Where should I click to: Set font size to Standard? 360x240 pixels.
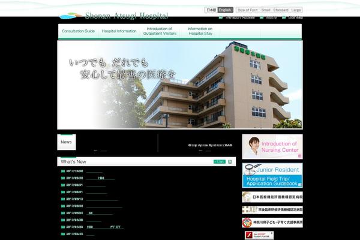point(281,10)
